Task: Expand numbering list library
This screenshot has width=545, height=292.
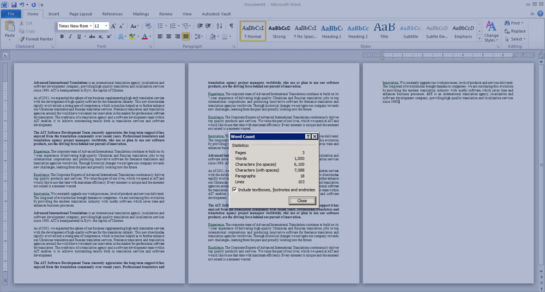Action: pyautogui.click(x=179, y=26)
